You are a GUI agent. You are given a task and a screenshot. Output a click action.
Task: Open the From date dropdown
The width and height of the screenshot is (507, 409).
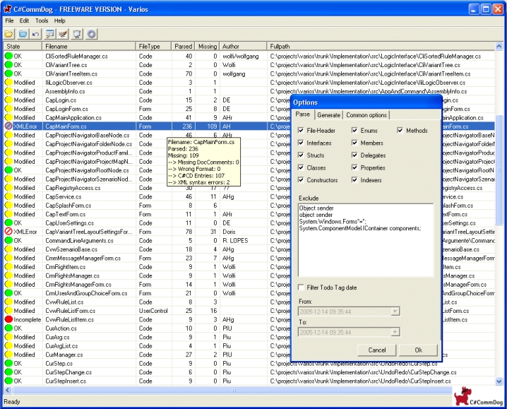click(x=394, y=311)
